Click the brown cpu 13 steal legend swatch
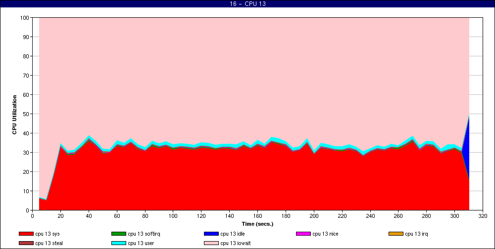 [x=26, y=244]
